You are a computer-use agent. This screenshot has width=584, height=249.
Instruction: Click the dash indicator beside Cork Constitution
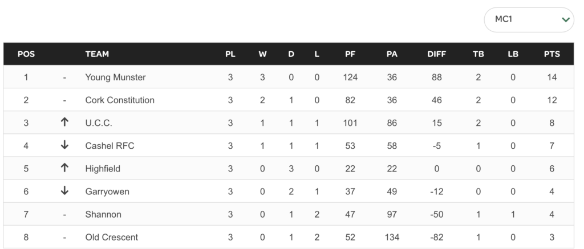tap(64, 100)
